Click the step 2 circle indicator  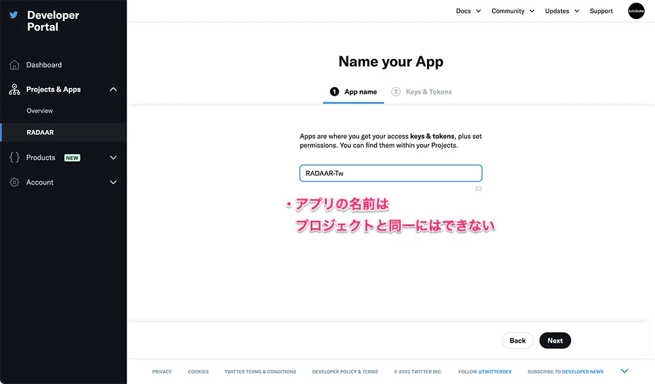point(396,92)
